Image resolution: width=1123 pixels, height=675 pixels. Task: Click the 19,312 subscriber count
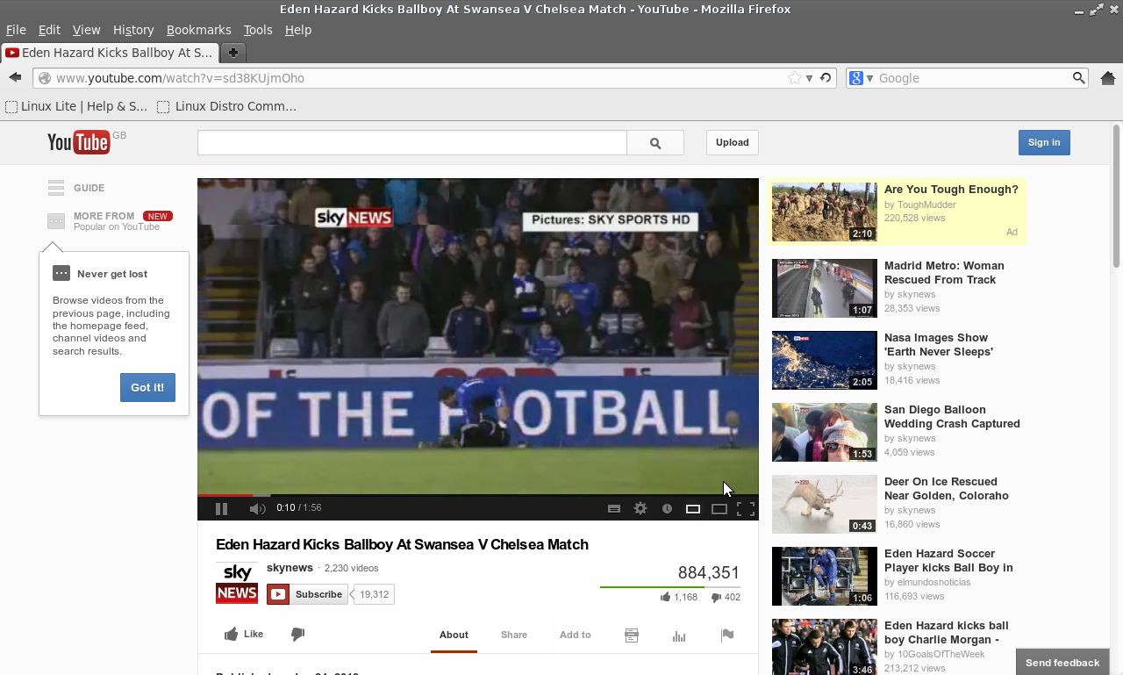(x=374, y=594)
